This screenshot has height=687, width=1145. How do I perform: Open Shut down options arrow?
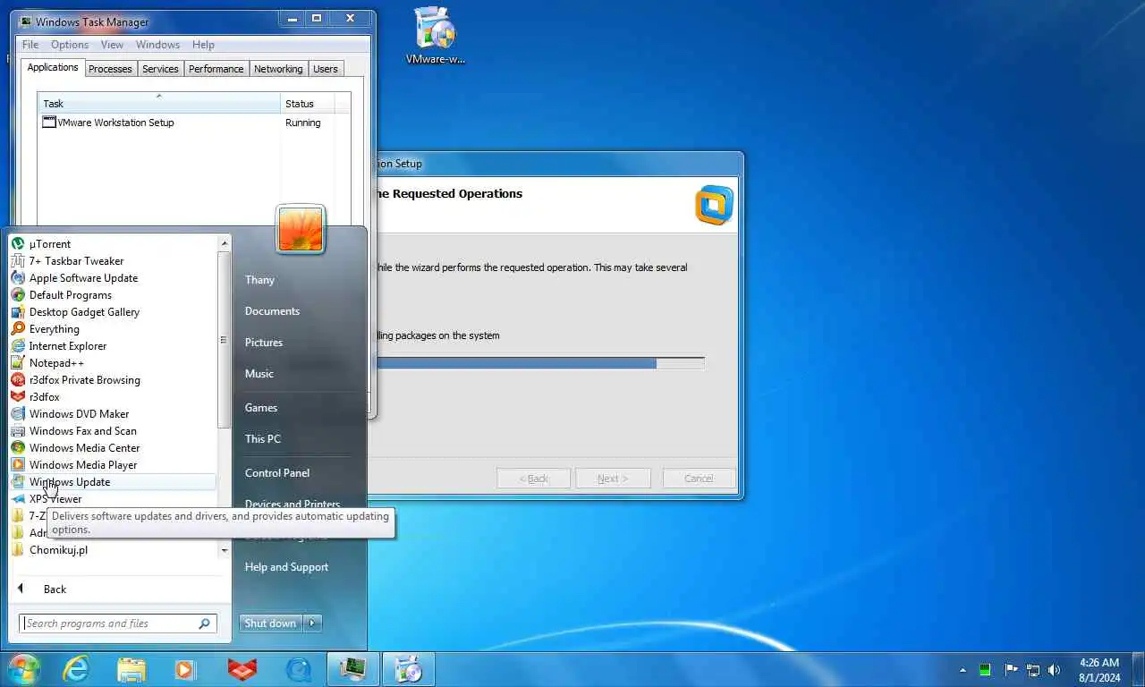(x=312, y=623)
